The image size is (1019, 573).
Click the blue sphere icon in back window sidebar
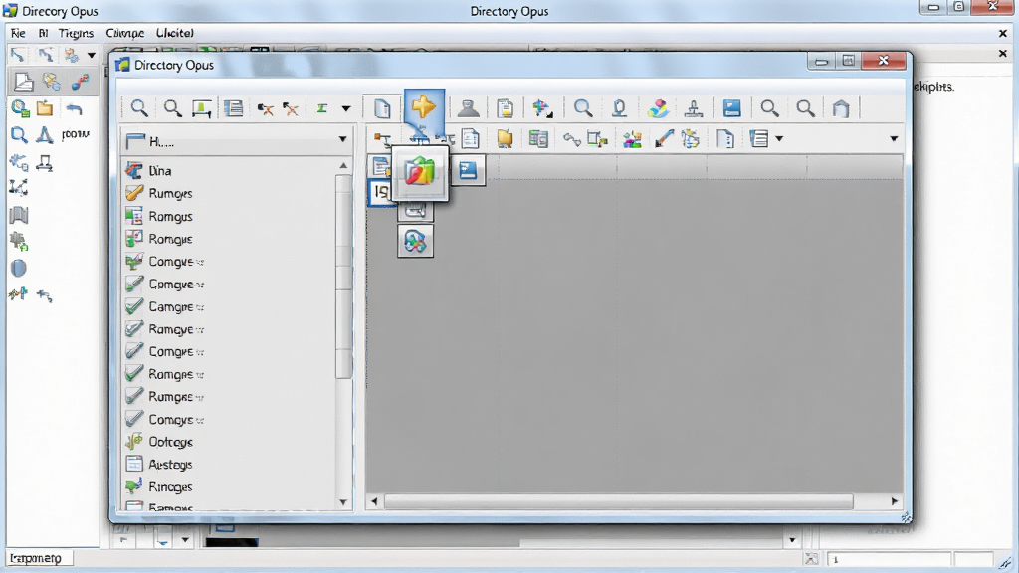pyautogui.click(x=19, y=268)
